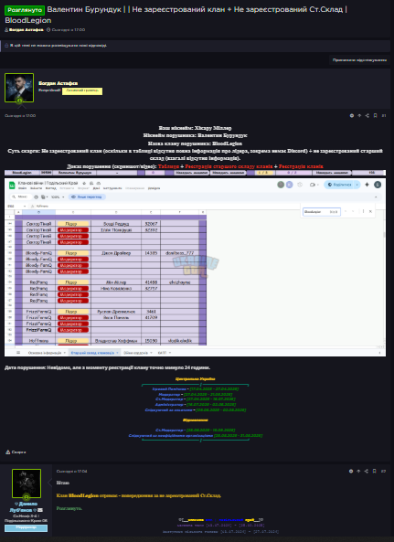Open Богдан Астафєв author link below thread title
Screen dimensions: 394x542
[x=26, y=30]
